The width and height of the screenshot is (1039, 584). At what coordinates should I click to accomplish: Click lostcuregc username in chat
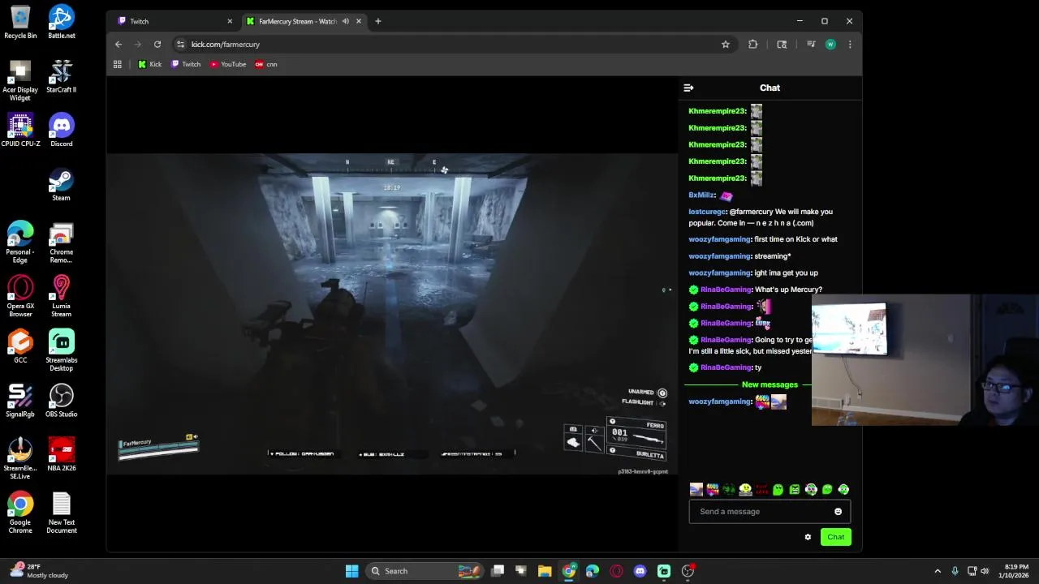tap(707, 212)
